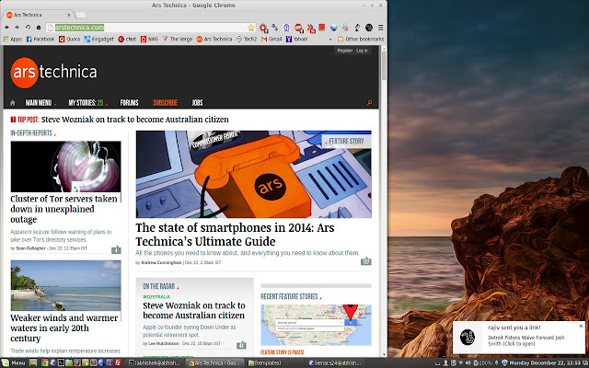Screen dimensions: 589x368
Task: Open the Subscribe nav item
Action: 166,102
